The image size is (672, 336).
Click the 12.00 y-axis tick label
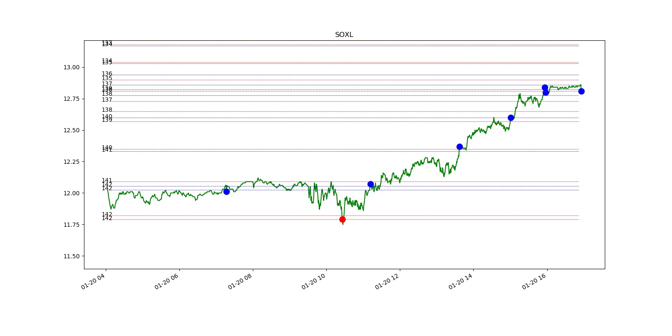click(71, 193)
